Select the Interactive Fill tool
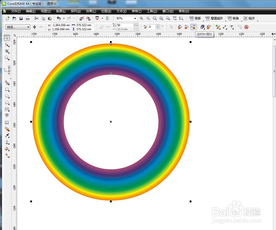 (x=7, y=155)
